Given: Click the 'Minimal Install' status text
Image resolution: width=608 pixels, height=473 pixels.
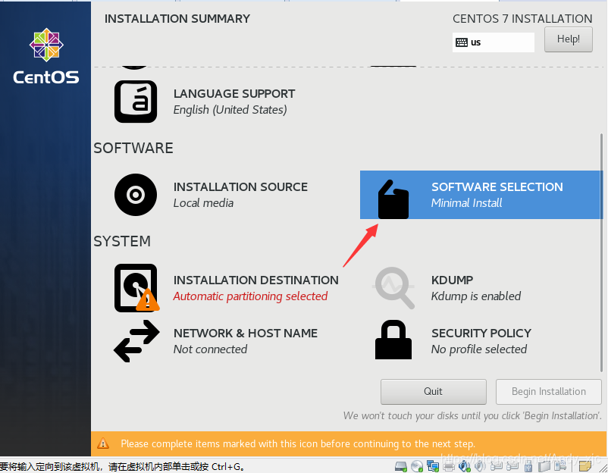Looking at the screenshot, I should 466,203.
